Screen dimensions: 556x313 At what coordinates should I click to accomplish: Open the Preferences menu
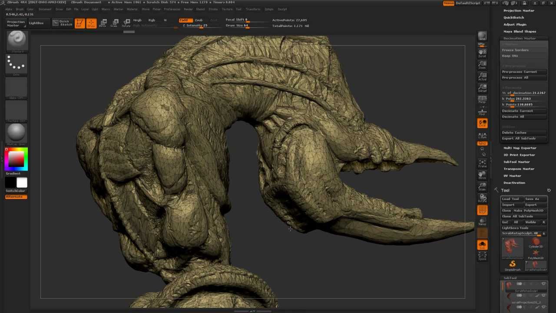[172, 9]
